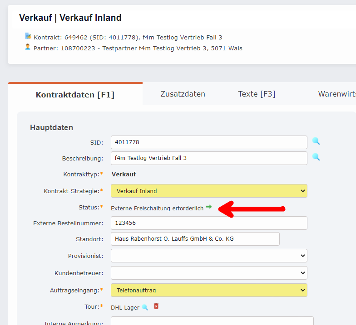Screen dimensions: 356x325
Task: Open the Tour search magnifier icon
Action: point(145,307)
